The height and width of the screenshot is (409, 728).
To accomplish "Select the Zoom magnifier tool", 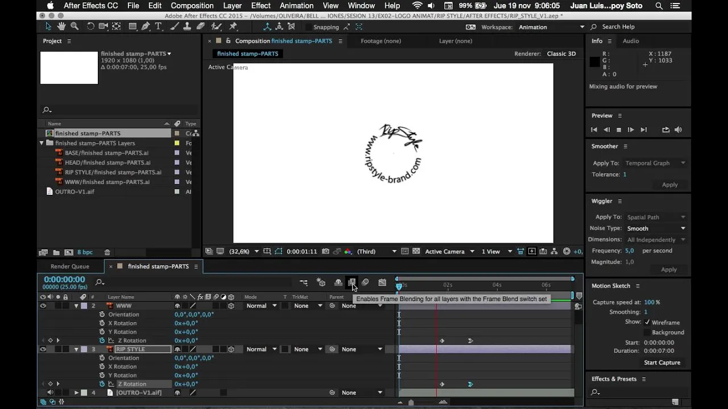I will (x=74, y=27).
